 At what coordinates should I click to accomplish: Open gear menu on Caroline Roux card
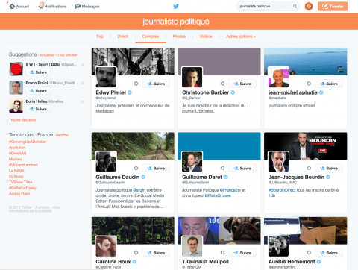[x=136, y=253]
